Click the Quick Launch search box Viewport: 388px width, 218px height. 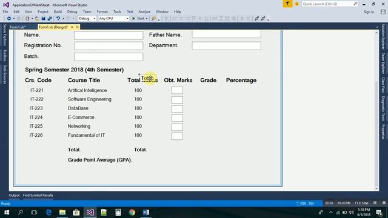click(330, 4)
